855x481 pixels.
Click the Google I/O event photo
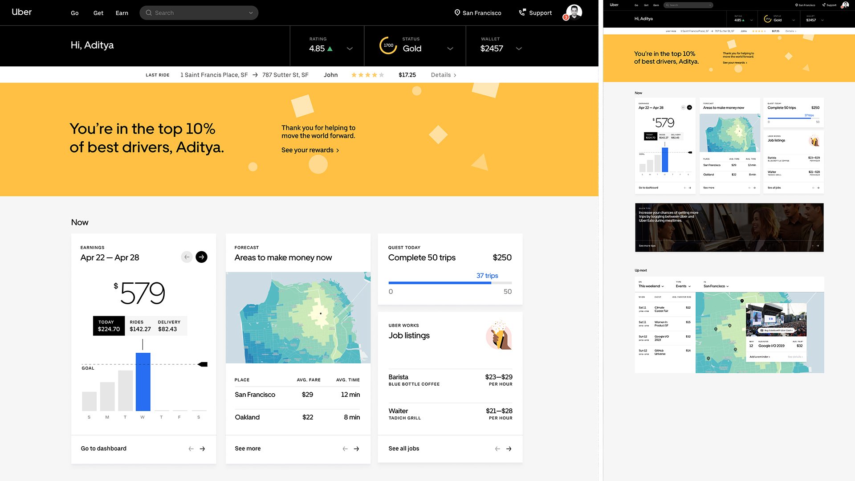(x=776, y=320)
